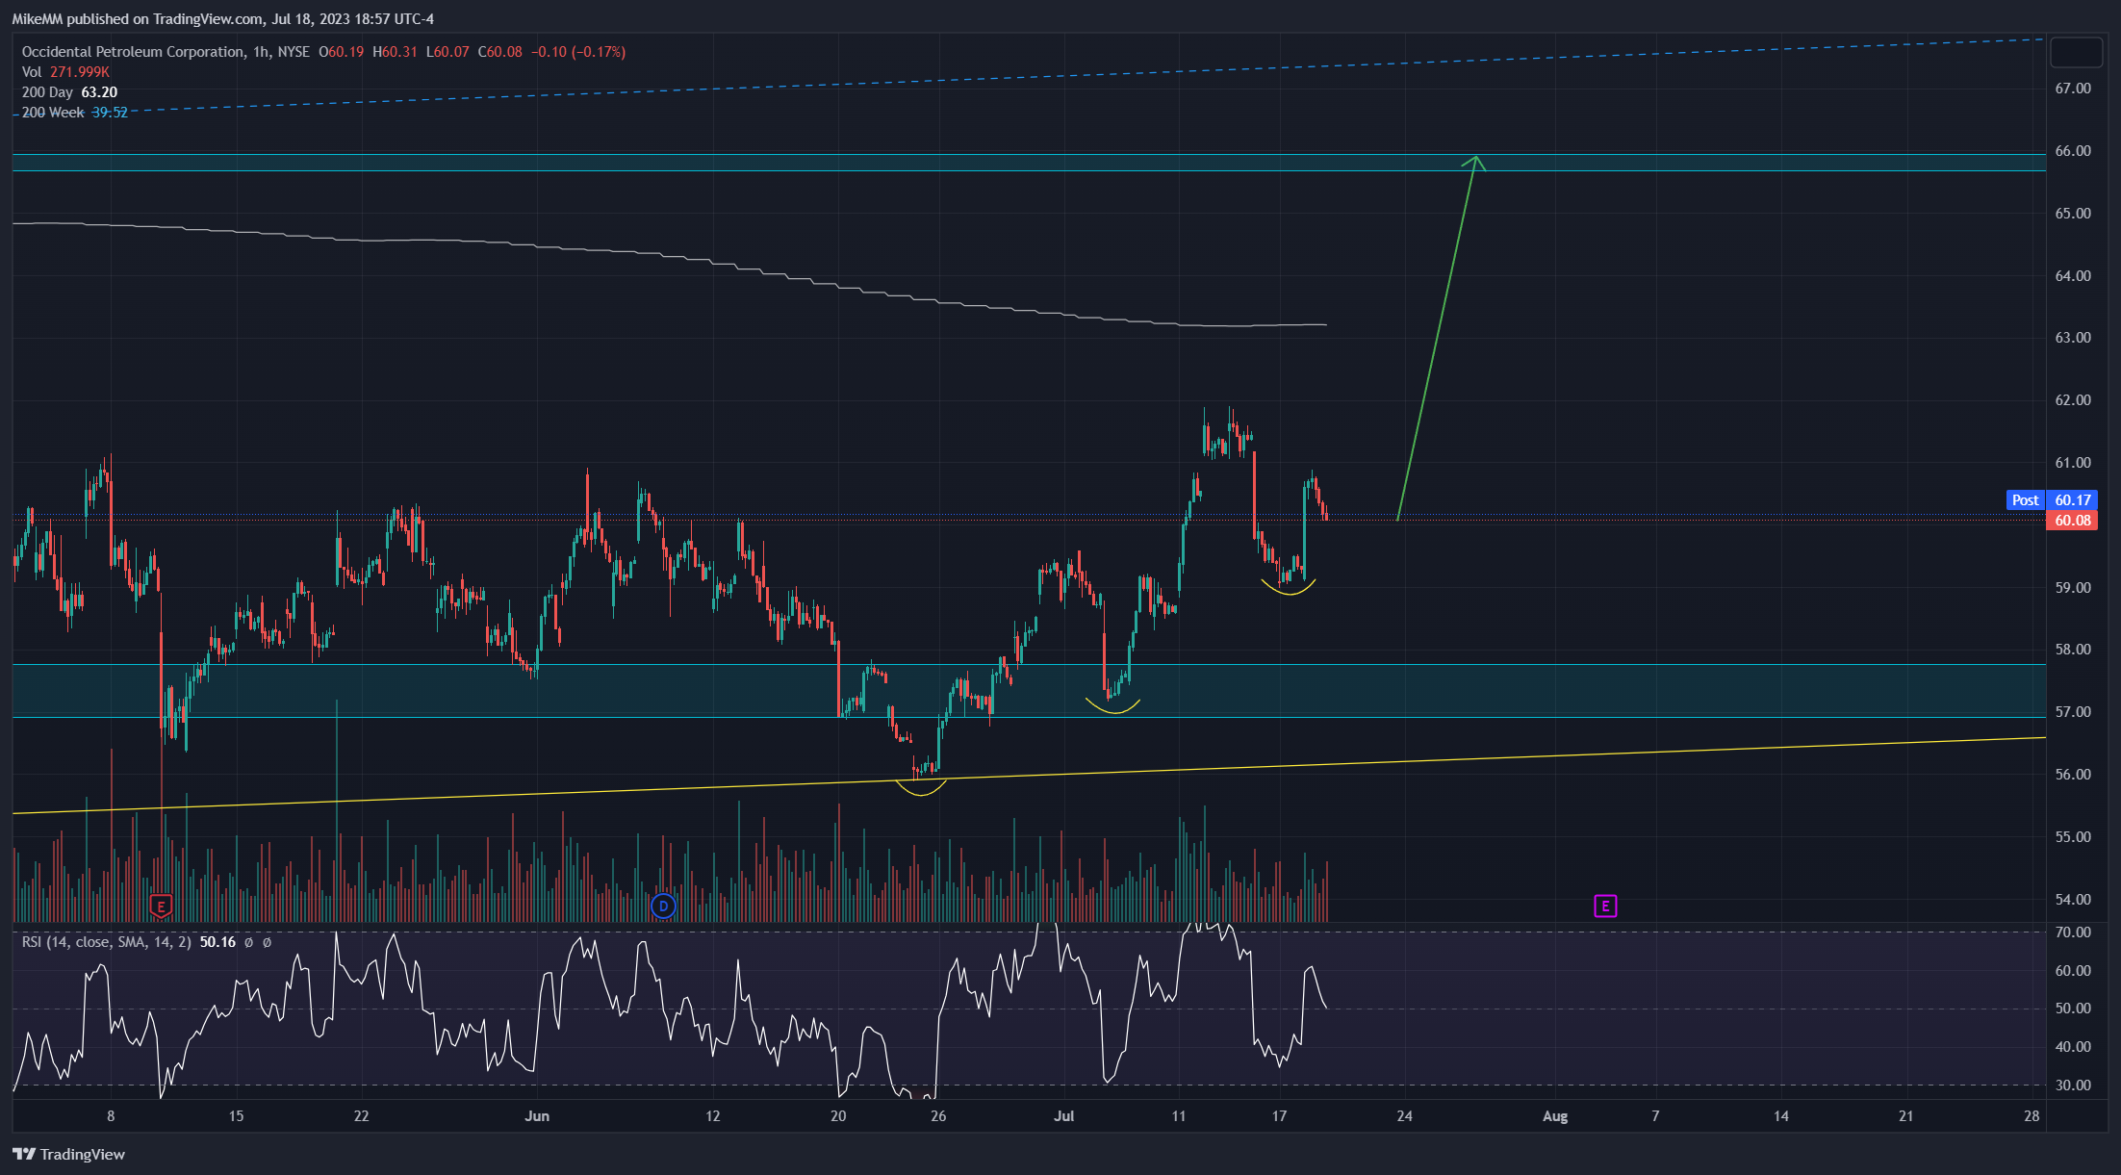Click the 24 date label on time axis
Image resolution: width=2121 pixels, height=1175 pixels.
(x=1405, y=1116)
